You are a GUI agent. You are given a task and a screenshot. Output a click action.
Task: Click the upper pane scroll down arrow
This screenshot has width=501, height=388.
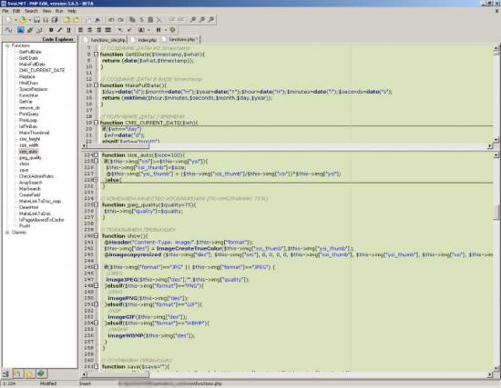(496, 140)
